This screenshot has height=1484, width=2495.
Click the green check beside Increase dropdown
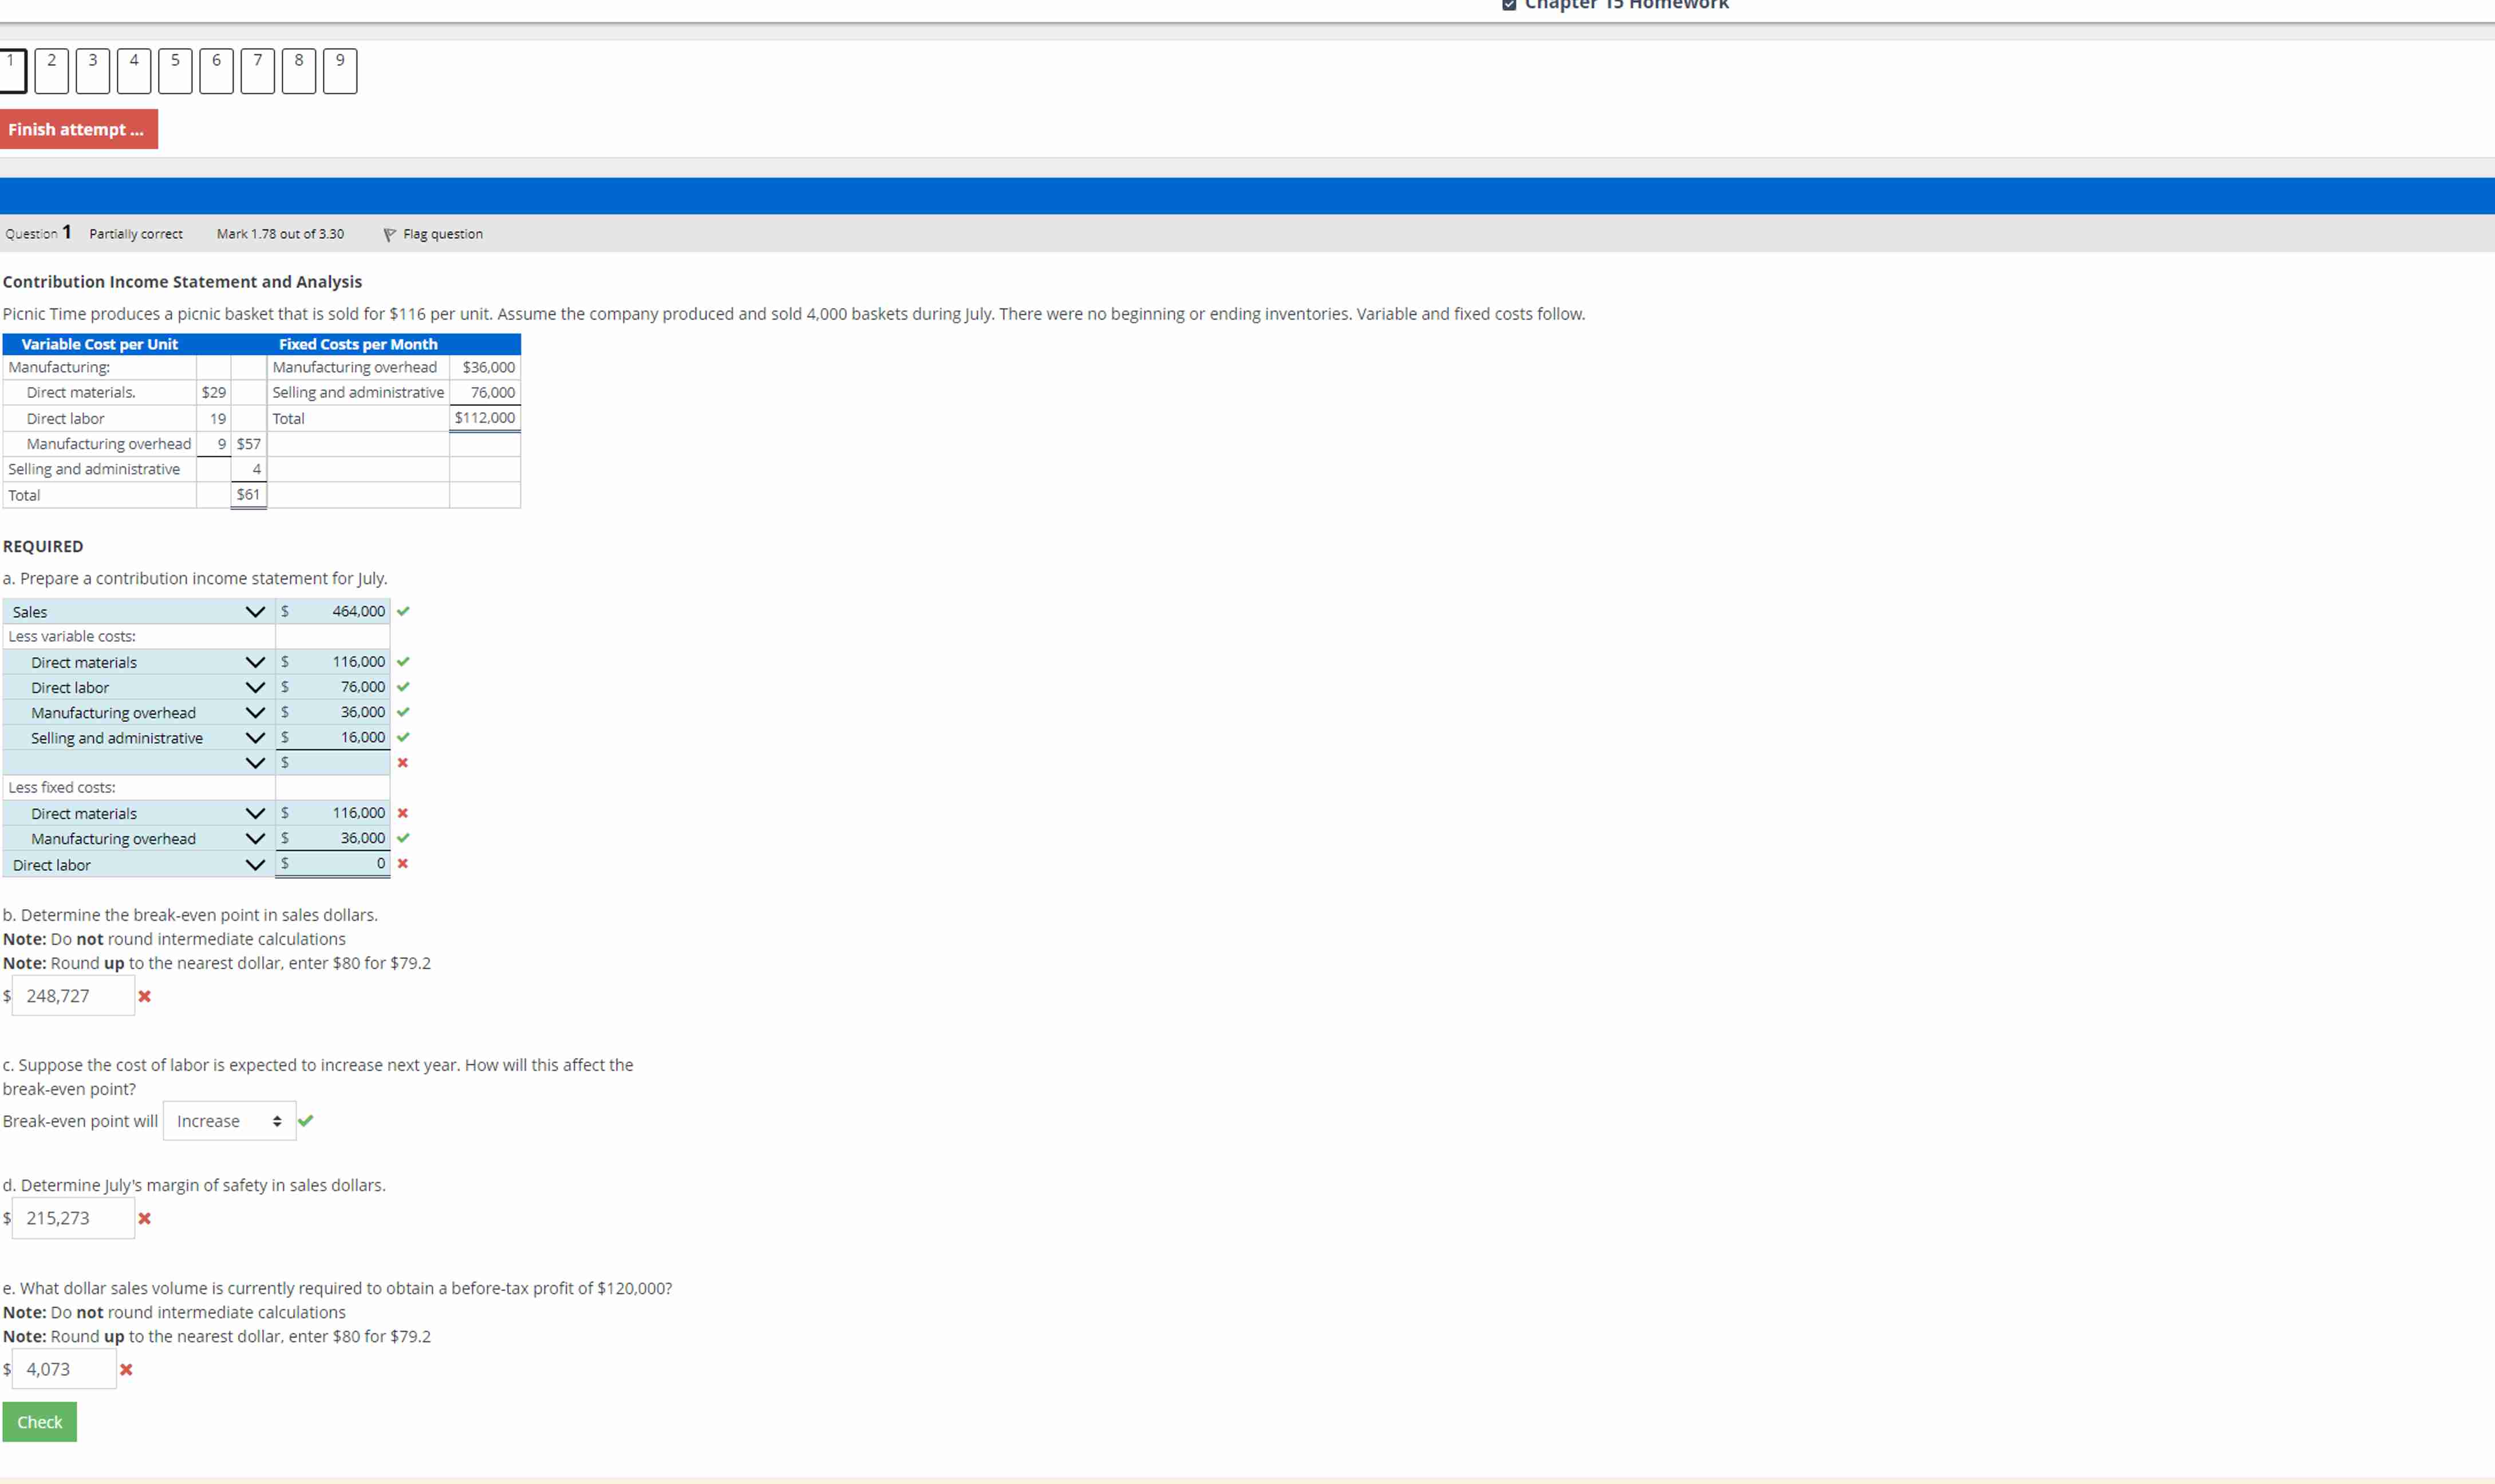tap(306, 1121)
